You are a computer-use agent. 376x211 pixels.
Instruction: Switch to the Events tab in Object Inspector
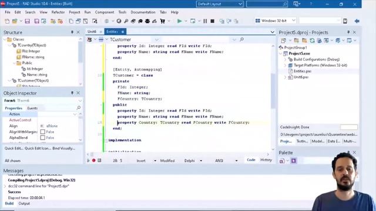pos(32,108)
